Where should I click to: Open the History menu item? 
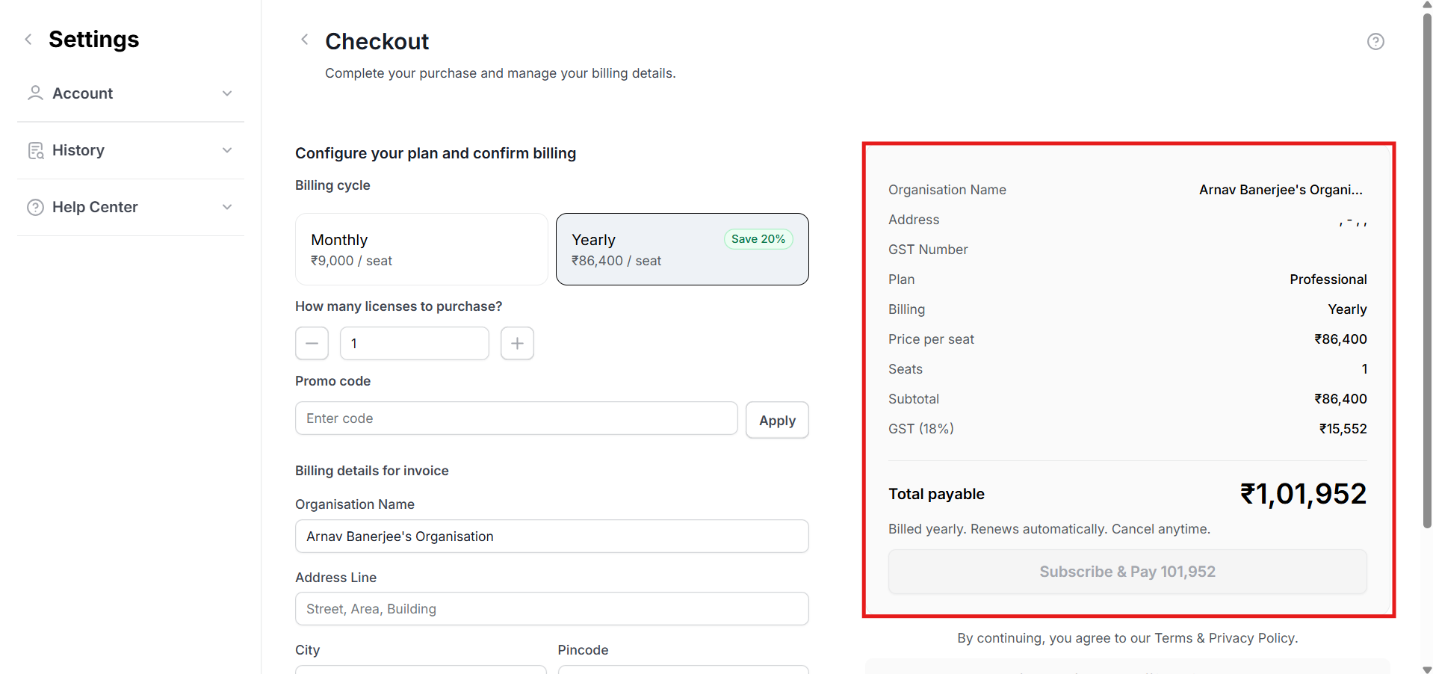pos(78,150)
